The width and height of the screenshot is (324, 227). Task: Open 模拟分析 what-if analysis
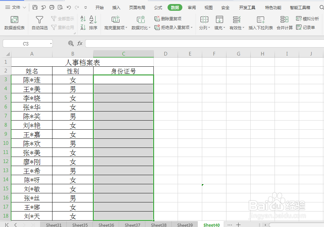point(307,19)
